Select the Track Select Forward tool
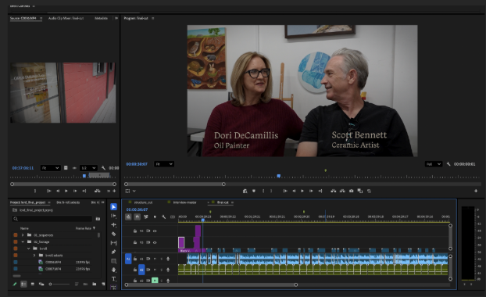The height and width of the screenshot is (297, 486). tap(113, 216)
